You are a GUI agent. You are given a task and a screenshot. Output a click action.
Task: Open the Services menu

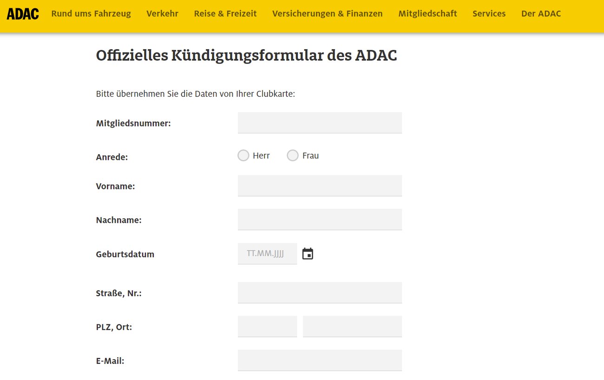[x=489, y=14]
